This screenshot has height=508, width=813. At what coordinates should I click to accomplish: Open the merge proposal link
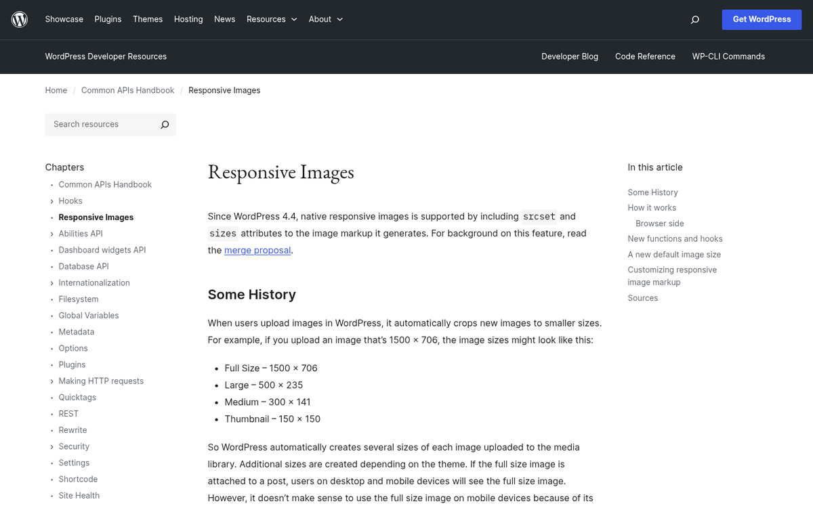[x=257, y=250]
